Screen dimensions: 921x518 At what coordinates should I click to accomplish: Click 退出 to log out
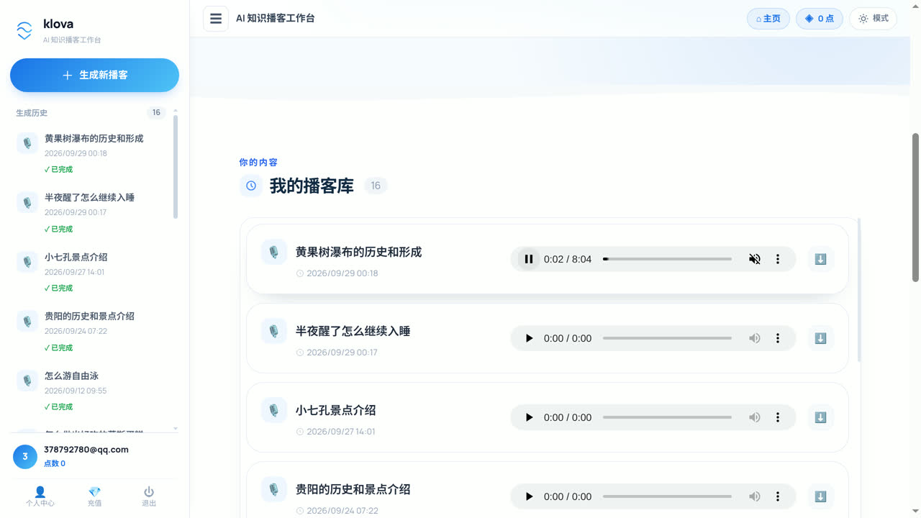pyautogui.click(x=149, y=496)
